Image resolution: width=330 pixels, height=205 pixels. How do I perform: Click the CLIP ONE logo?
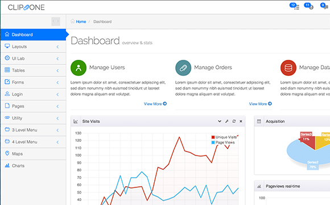26,7
